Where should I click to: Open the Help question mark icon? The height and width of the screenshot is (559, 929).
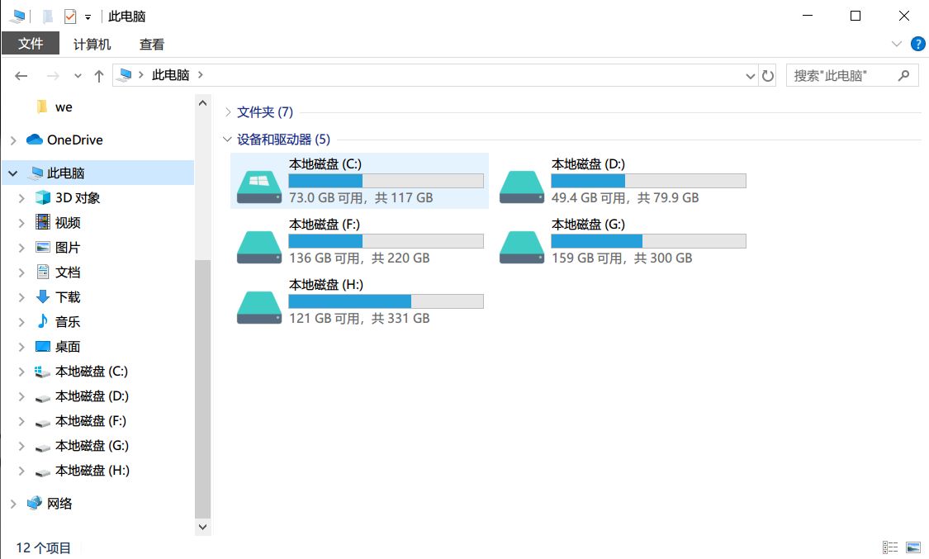tap(917, 44)
